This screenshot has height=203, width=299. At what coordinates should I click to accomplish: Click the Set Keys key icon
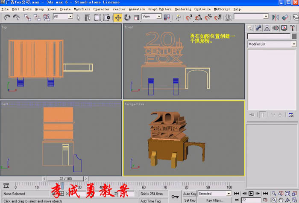pos(175,197)
